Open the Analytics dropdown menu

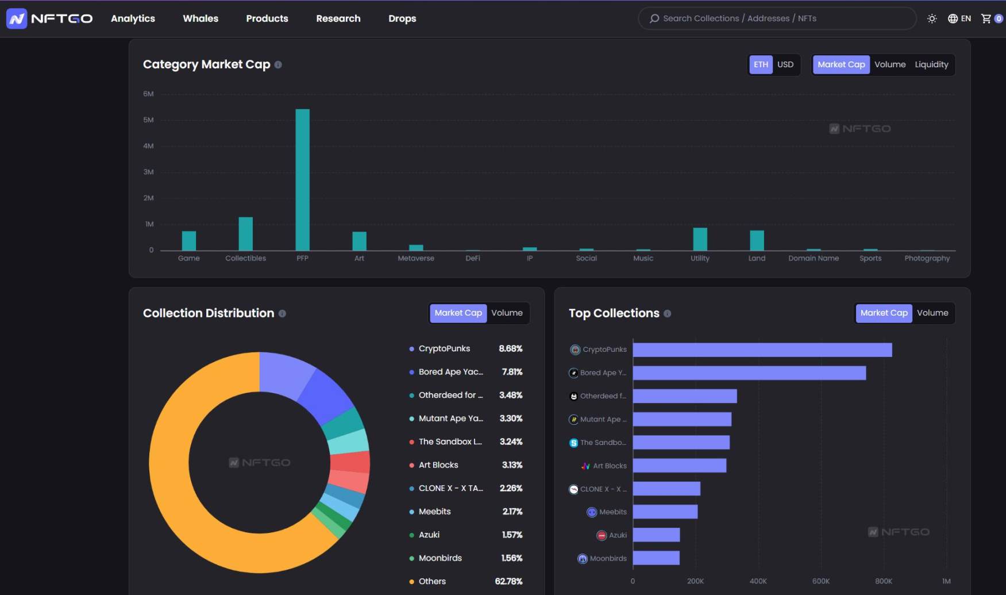pos(133,18)
